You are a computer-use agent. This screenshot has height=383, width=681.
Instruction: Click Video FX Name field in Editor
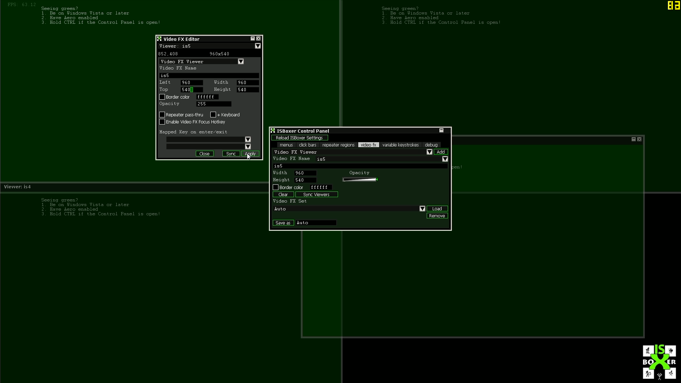pos(209,76)
